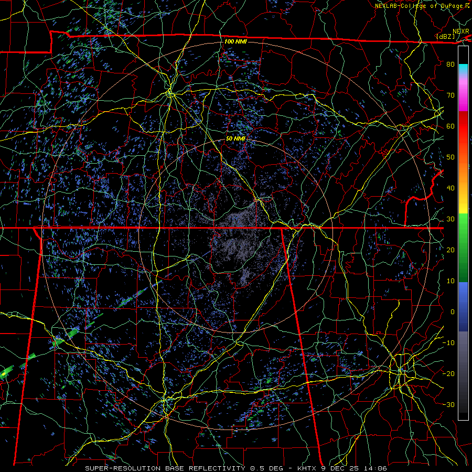Click the 0 value on the dBZ scale
The image size is (472, 472).
tap(453, 312)
